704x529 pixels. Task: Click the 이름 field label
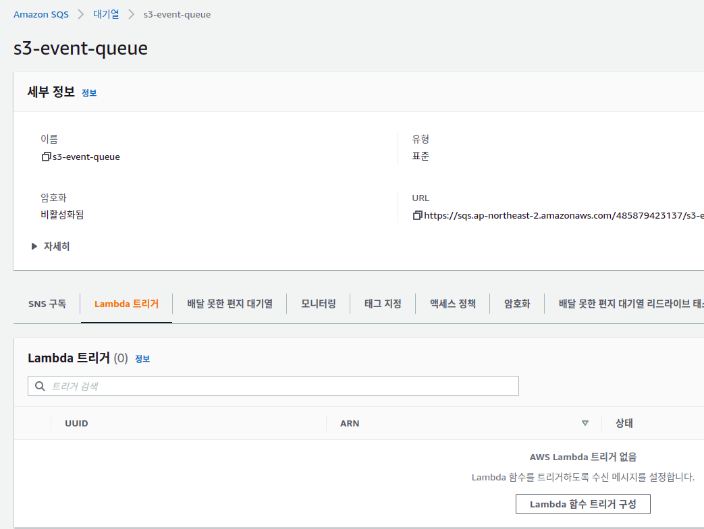tap(49, 139)
